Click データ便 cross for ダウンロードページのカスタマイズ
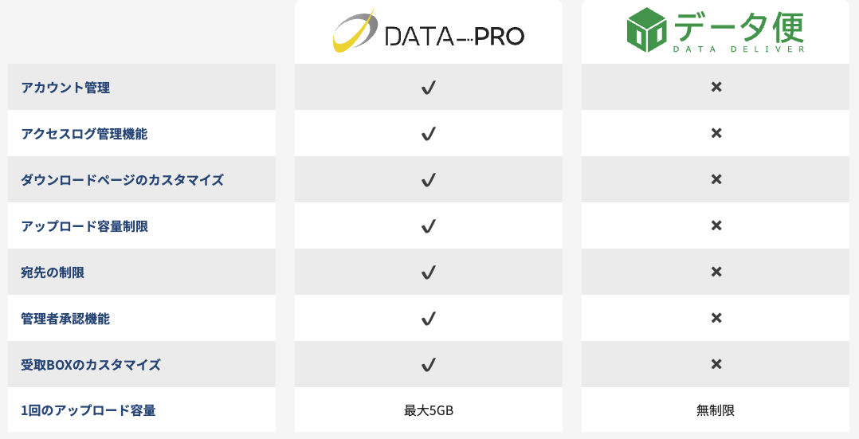Image resolution: width=859 pixels, height=439 pixels. tap(716, 179)
